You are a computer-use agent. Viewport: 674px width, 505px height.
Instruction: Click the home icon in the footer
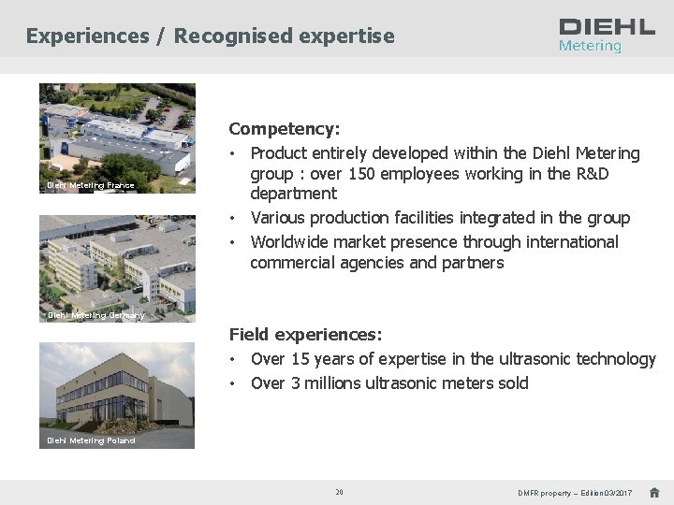click(654, 492)
